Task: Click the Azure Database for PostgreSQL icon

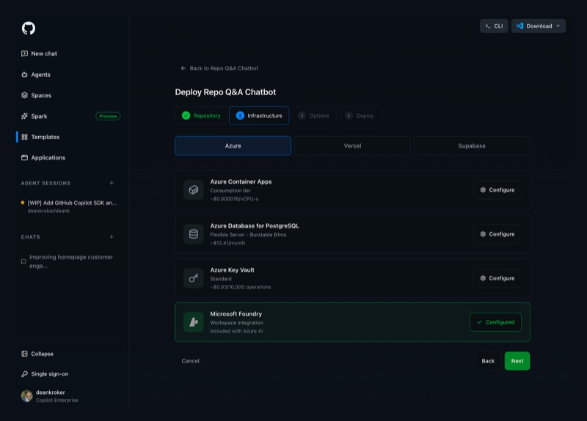Action: click(x=194, y=234)
